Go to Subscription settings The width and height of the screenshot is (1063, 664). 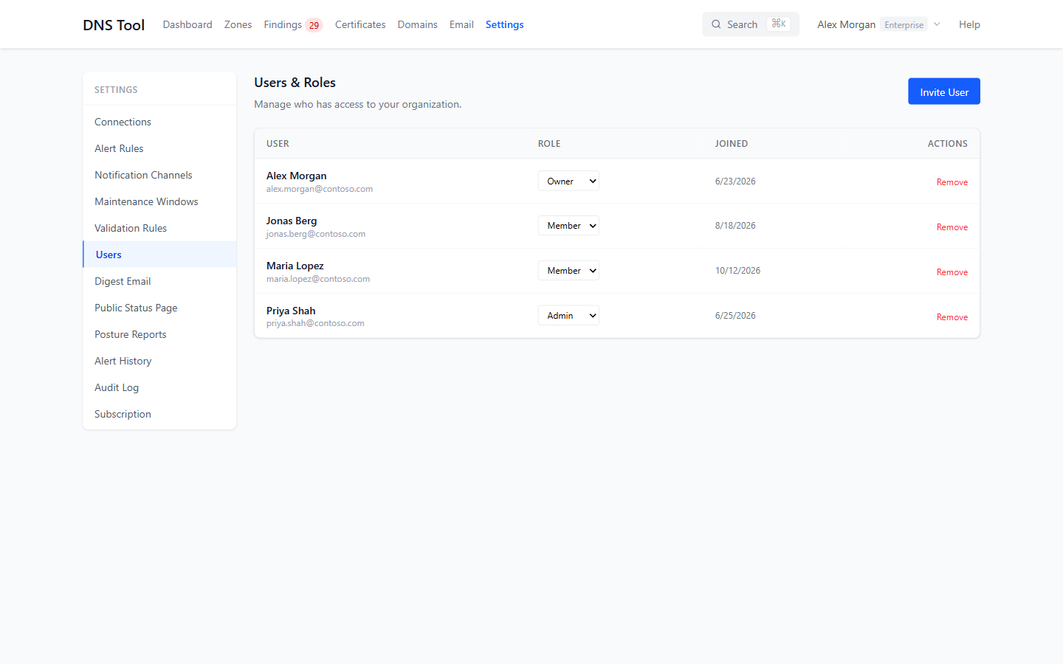click(159, 414)
